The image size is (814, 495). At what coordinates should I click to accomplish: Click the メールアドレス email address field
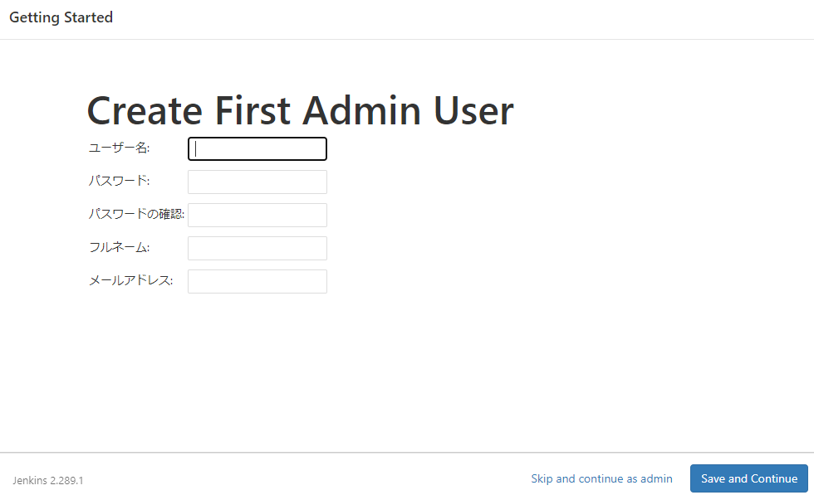pyautogui.click(x=257, y=281)
